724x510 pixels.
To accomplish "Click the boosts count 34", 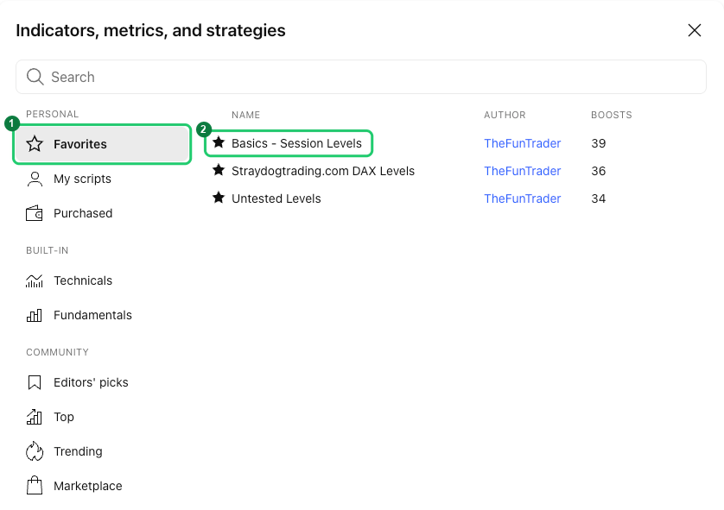I will [x=599, y=198].
